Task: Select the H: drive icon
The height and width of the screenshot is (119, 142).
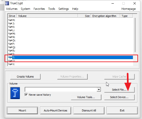Action: pos(10,20)
